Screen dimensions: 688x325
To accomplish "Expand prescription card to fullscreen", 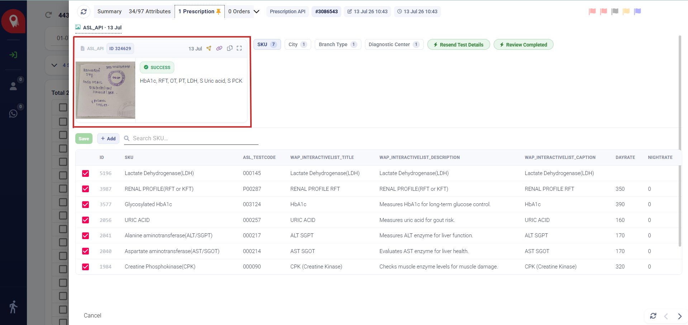I will click(239, 48).
